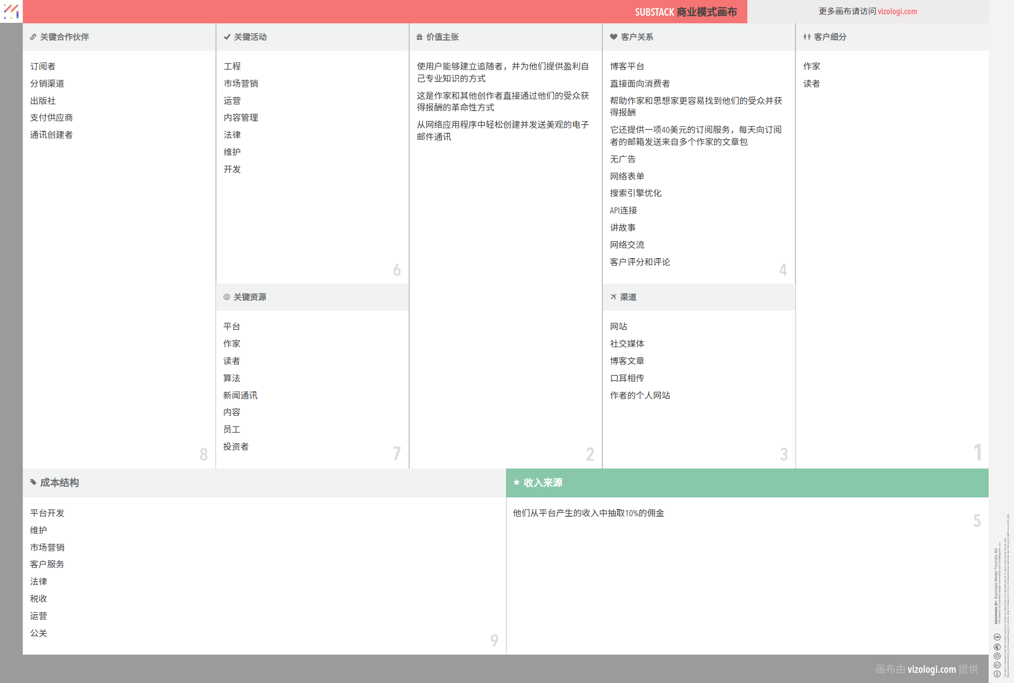Select 社交媒体 in the 渠道 section
Image resolution: width=1014 pixels, height=683 pixels.
[x=627, y=343]
